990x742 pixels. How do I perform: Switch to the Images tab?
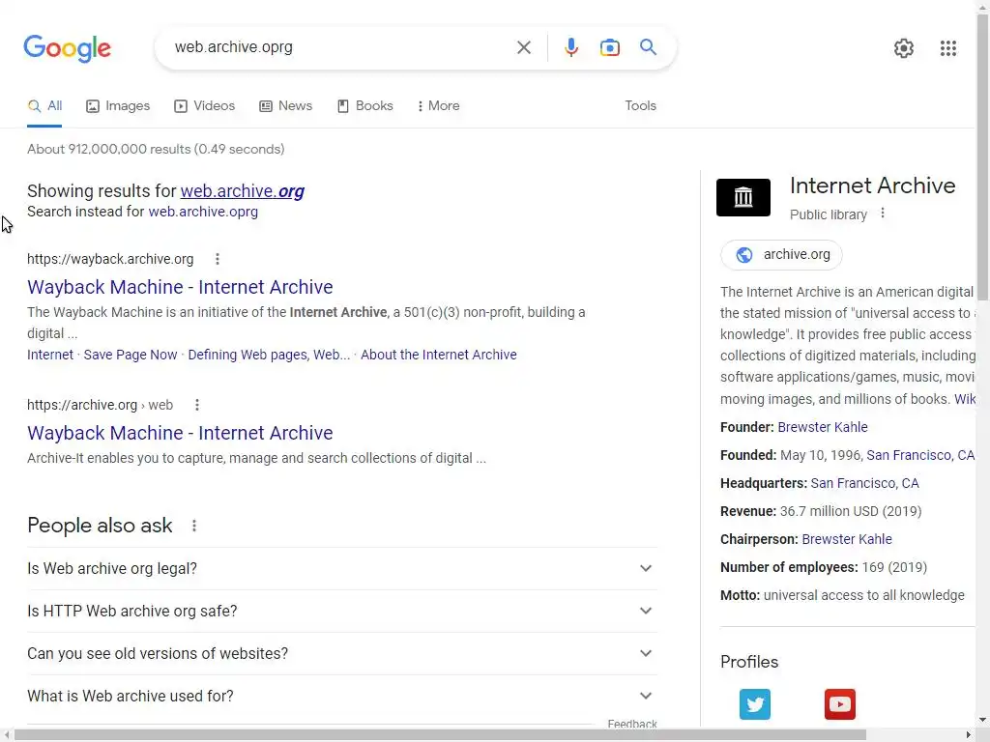(x=118, y=106)
